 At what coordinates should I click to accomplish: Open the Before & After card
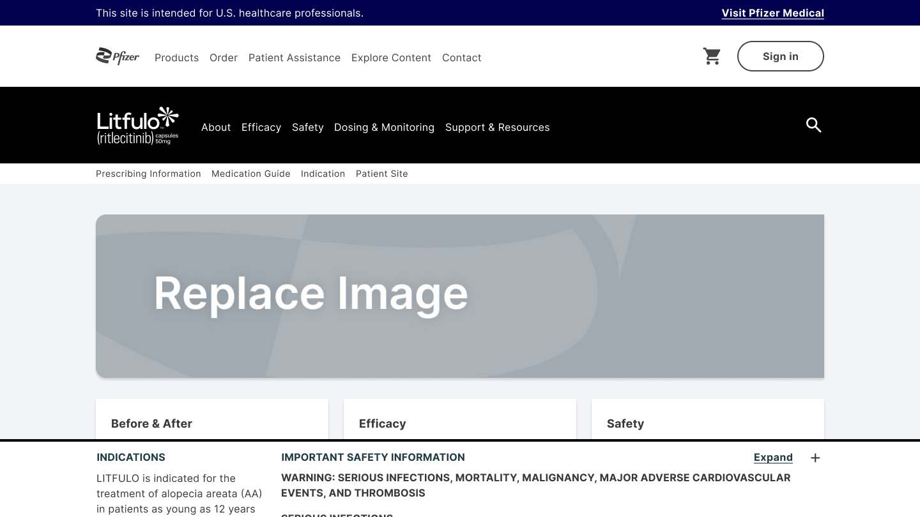click(x=212, y=419)
